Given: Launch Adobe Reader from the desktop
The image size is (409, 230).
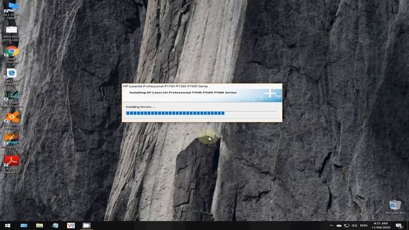Looking at the screenshot, I should pyautogui.click(x=12, y=164).
